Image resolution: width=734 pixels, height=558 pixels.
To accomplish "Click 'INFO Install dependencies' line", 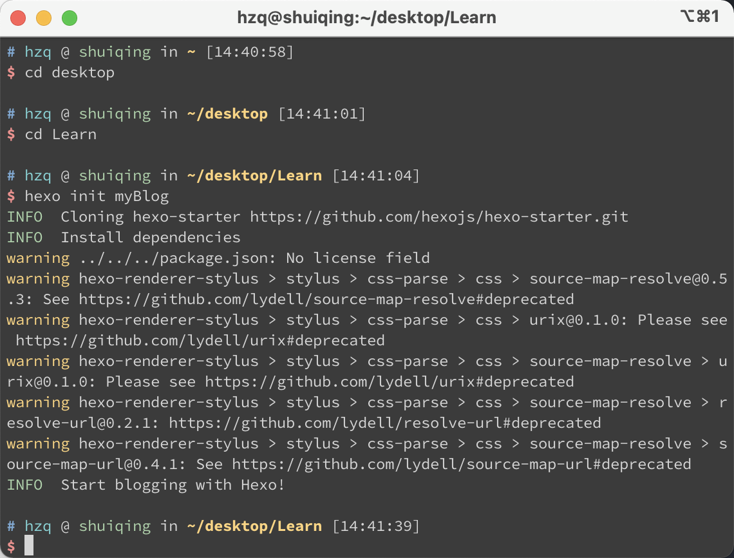I will point(124,238).
